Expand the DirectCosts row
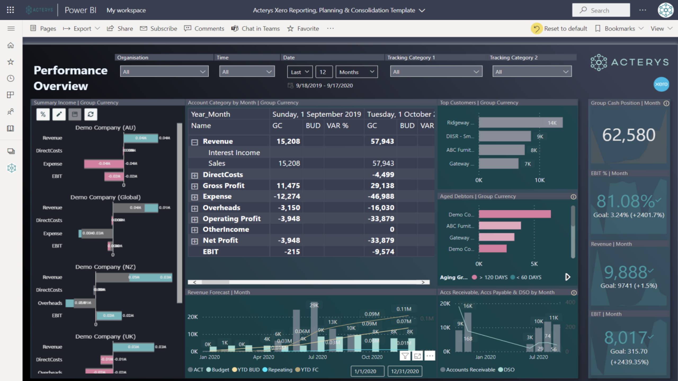678x381 pixels. 195,175
